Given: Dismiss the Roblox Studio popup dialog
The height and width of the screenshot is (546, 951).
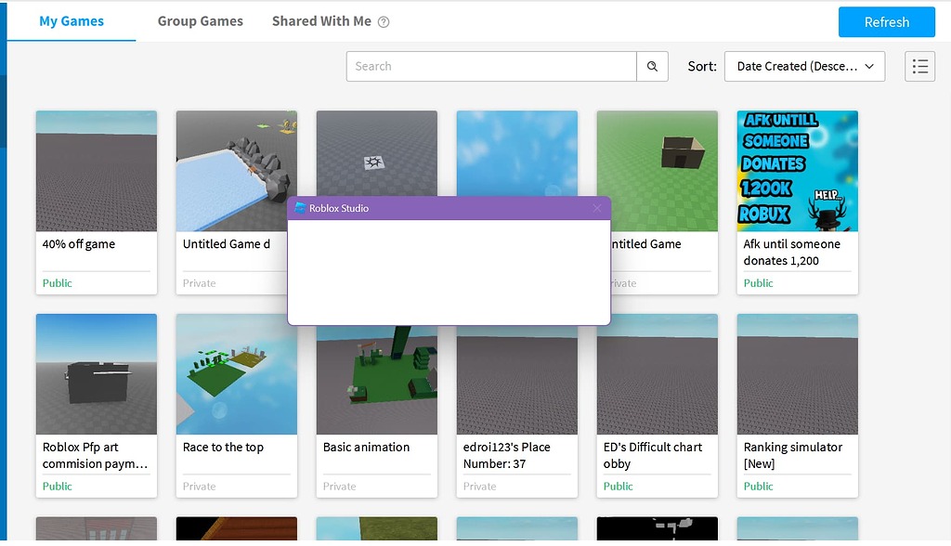Looking at the screenshot, I should pos(596,208).
